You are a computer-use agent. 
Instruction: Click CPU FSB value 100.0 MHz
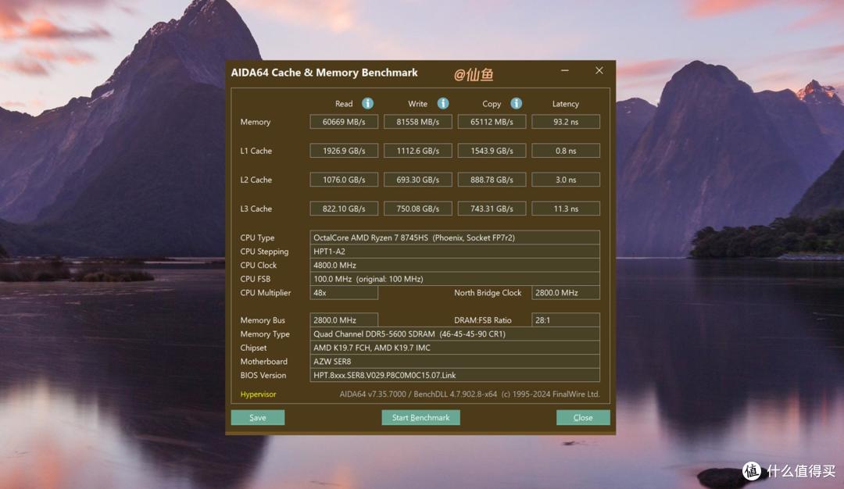(x=455, y=279)
